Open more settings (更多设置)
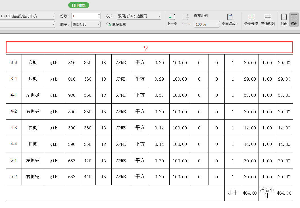The image size is (300, 208). pos(116,24)
